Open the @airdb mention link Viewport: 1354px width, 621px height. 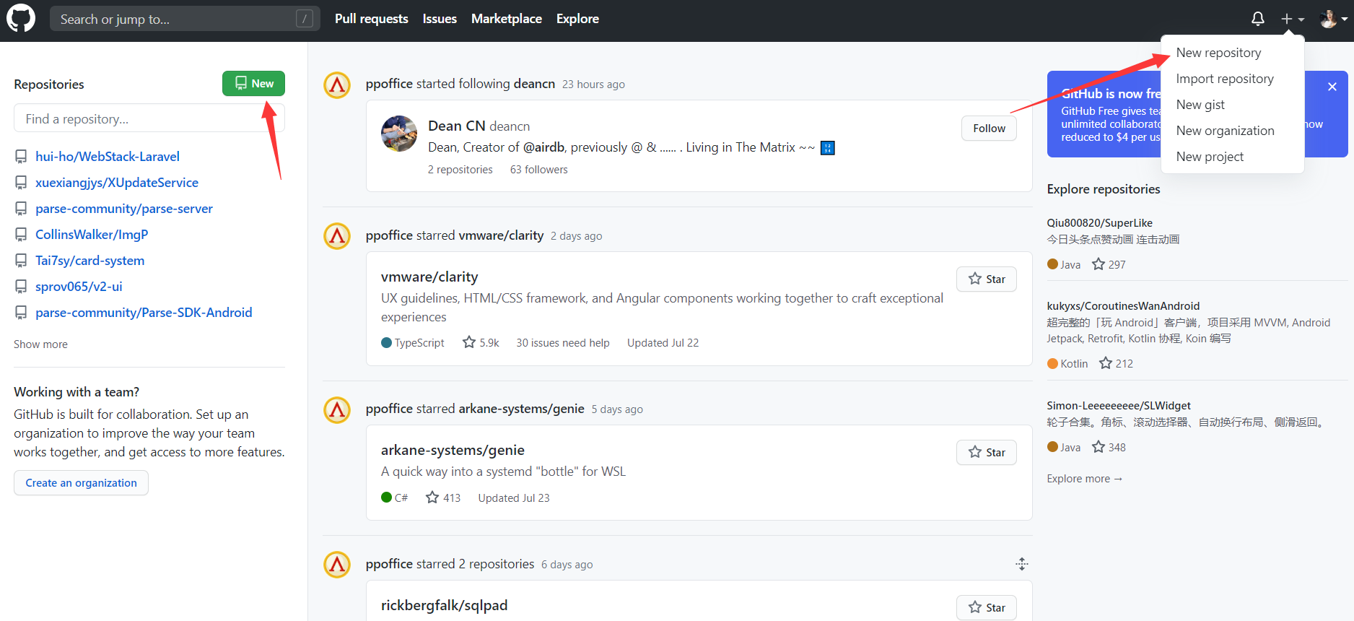click(x=543, y=147)
